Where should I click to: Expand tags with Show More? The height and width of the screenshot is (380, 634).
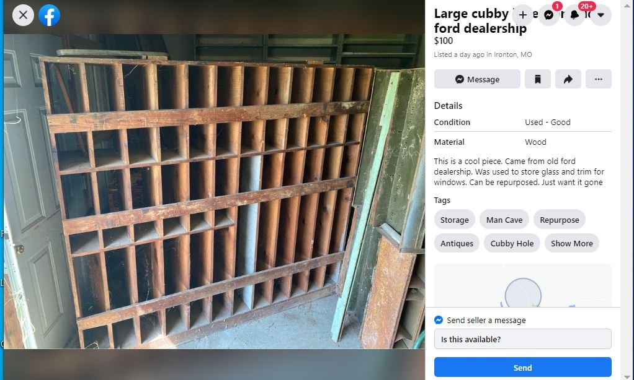point(572,243)
